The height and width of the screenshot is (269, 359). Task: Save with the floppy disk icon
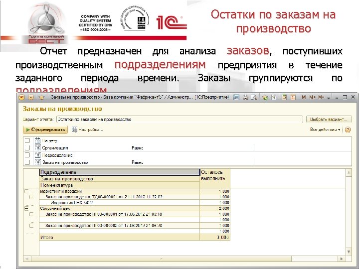[x=236, y=97]
